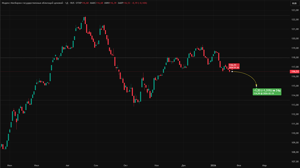The image size is (300, 168).
Task: Click the 'Июн' label on time axis
Action: click(x=10, y=165)
